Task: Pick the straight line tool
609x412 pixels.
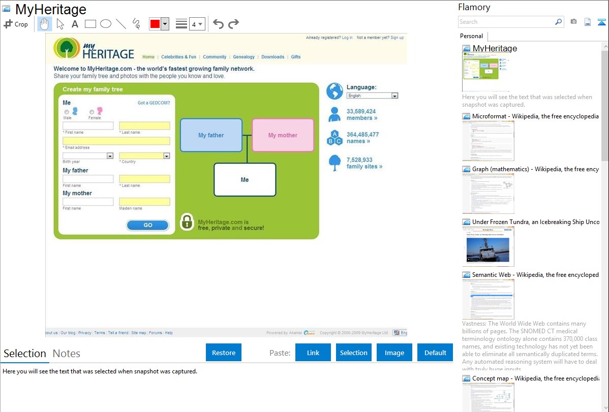Action: [121, 24]
